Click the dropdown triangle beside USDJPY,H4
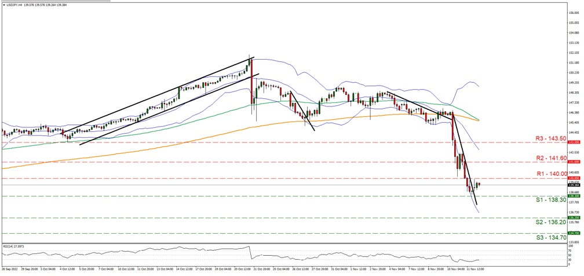584x276 pixels. (x=3, y=6)
